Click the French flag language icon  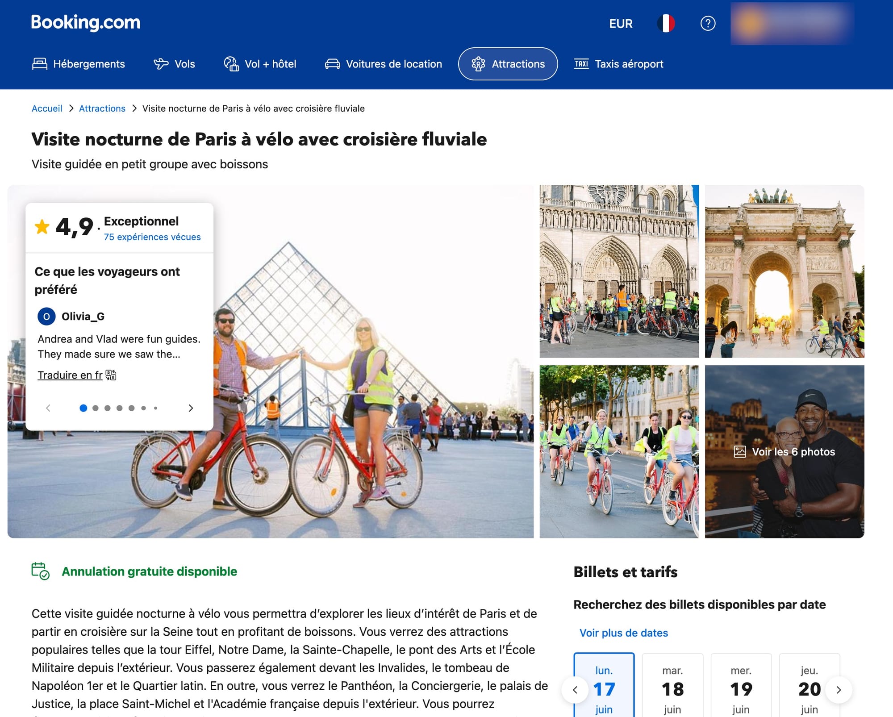point(666,23)
